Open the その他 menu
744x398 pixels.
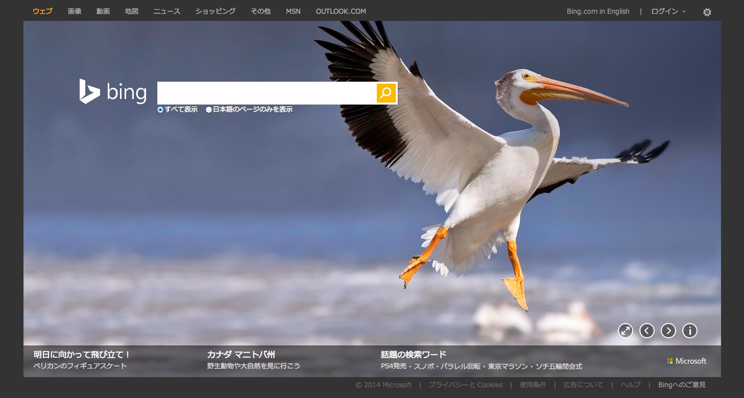click(260, 11)
